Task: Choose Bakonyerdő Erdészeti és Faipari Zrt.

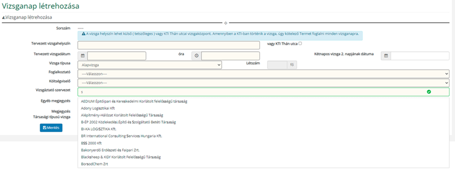Action: (x=263, y=150)
